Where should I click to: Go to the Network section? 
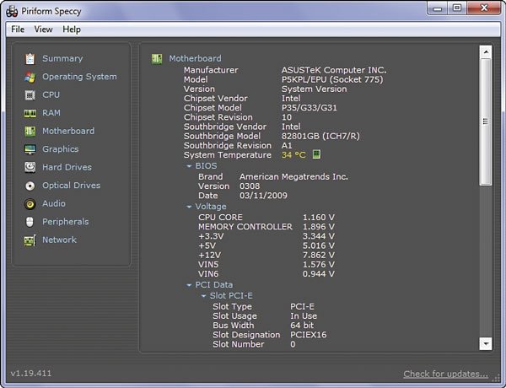[59, 240]
